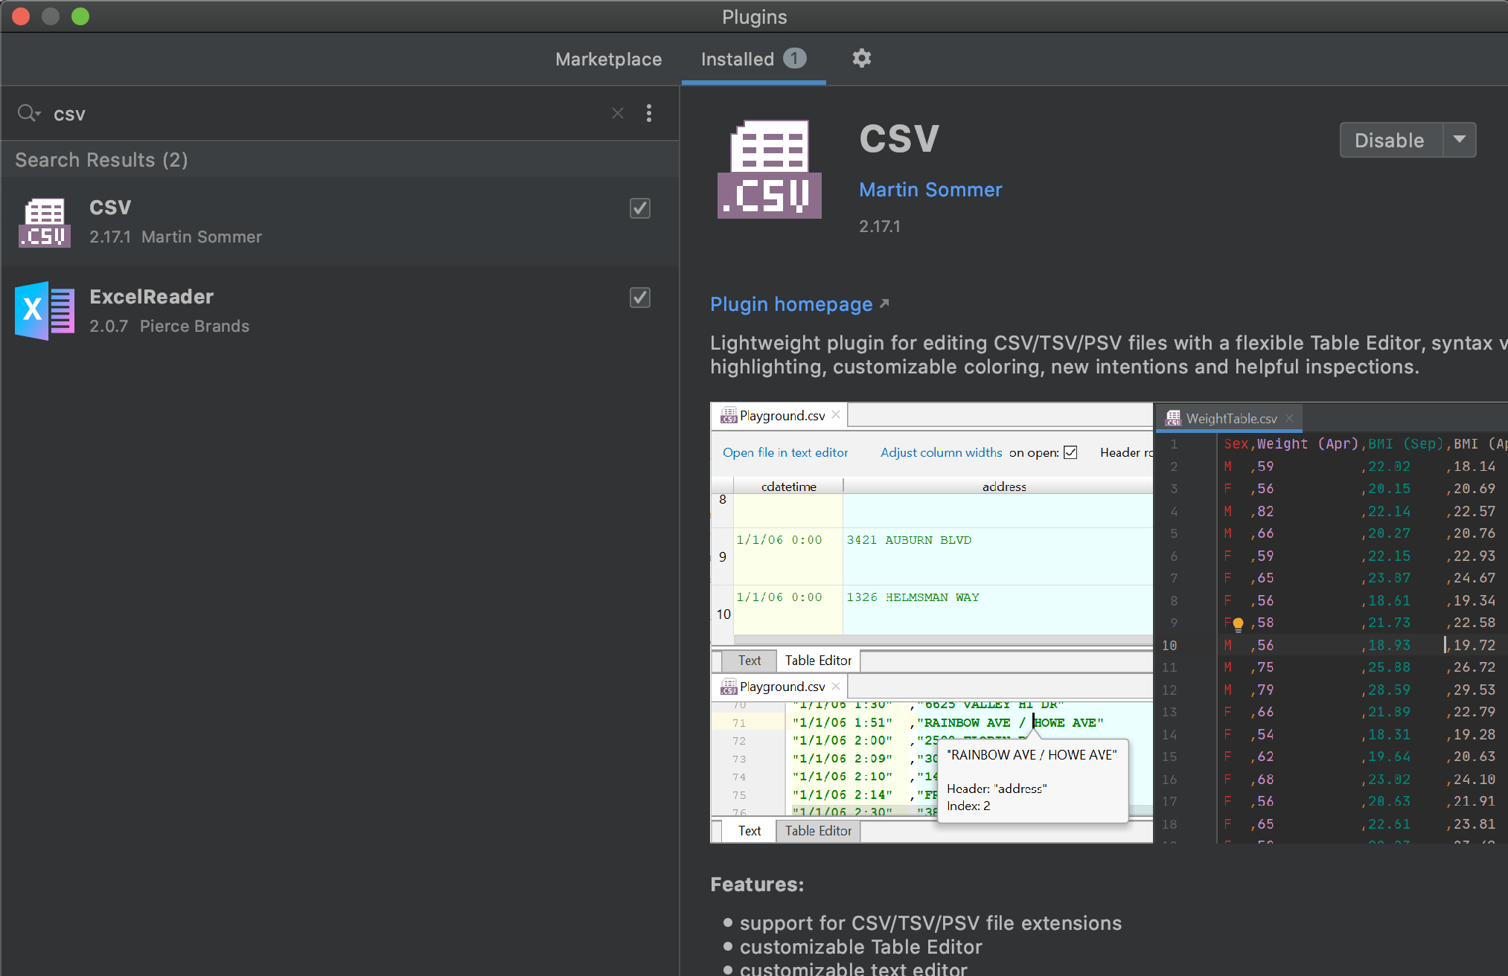Select the Installed tab
This screenshot has height=976, width=1508.
pyautogui.click(x=737, y=60)
